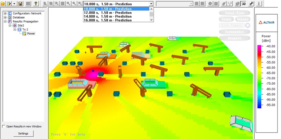Click the blue C Configuration icon

pos(10,13)
